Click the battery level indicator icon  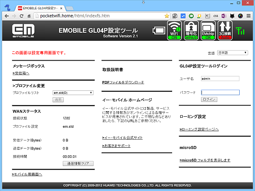click(159, 31)
